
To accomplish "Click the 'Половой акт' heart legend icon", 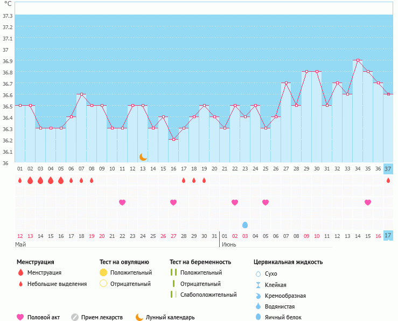I will point(20,317).
